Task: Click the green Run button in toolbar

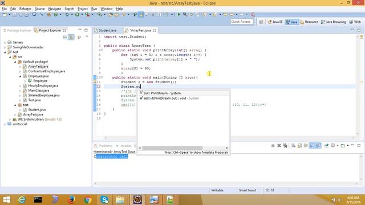Action: click(x=77, y=15)
